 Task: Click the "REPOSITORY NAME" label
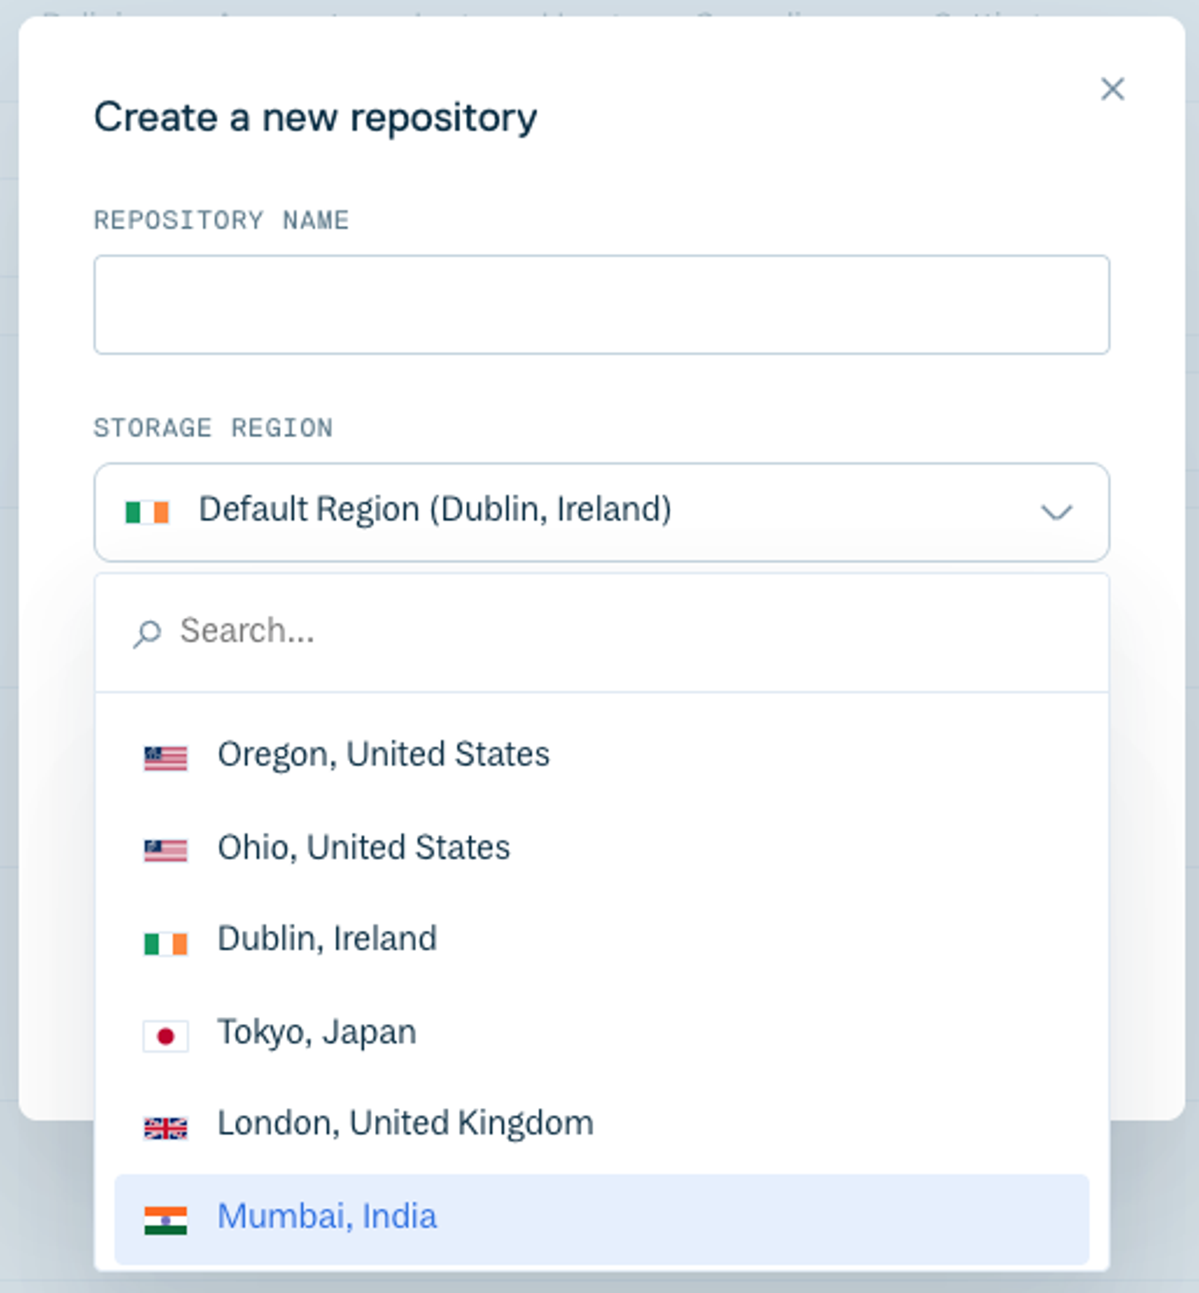(x=222, y=220)
